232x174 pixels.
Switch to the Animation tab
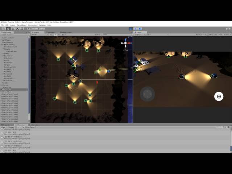(35, 125)
